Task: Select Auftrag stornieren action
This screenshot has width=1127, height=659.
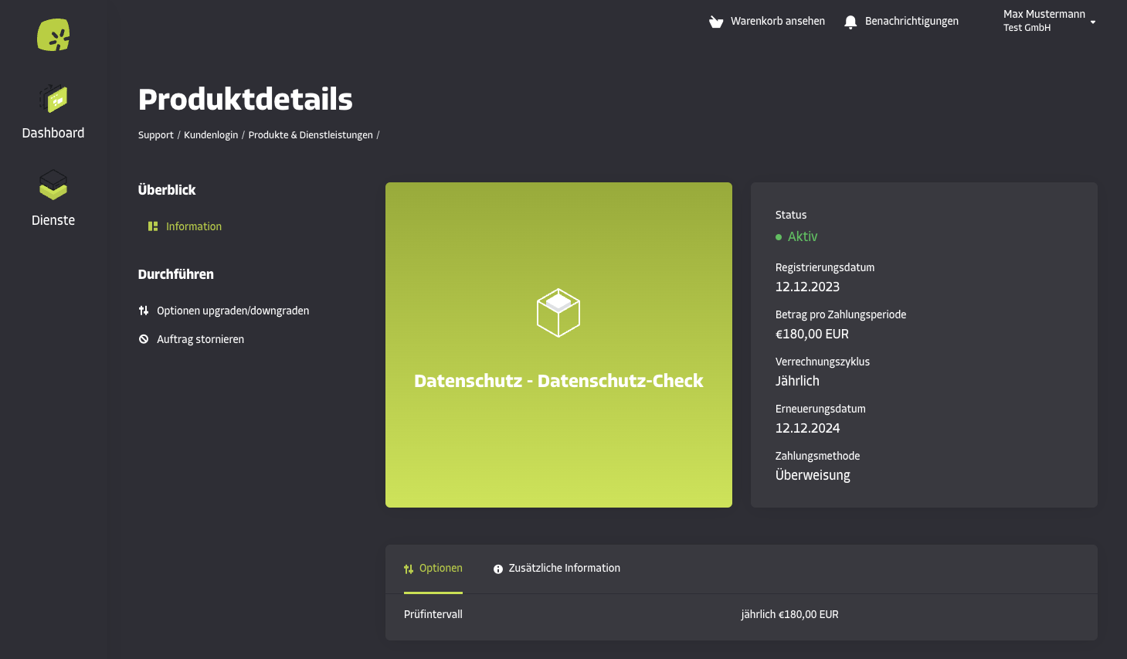Action: pyautogui.click(x=192, y=339)
